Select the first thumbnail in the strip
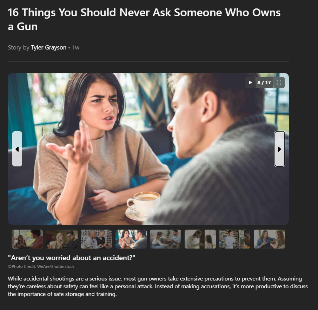 [x=27, y=239]
